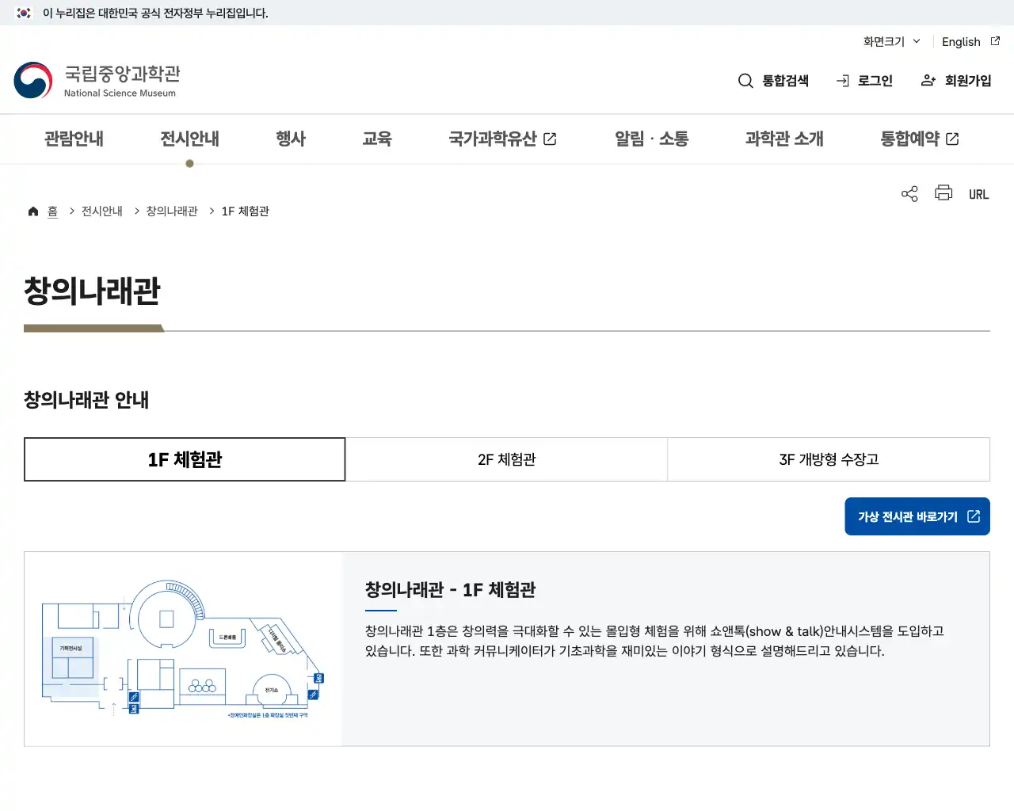This screenshot has width=1014, height=811.
Task: Click the share icon above the breadcrumb
Action: click(909, 193)
